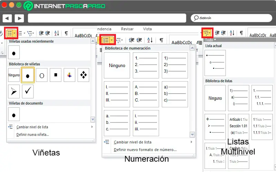Click decrease indent icon above the numbering panel
276x172 pixels.
coord(131,40)
